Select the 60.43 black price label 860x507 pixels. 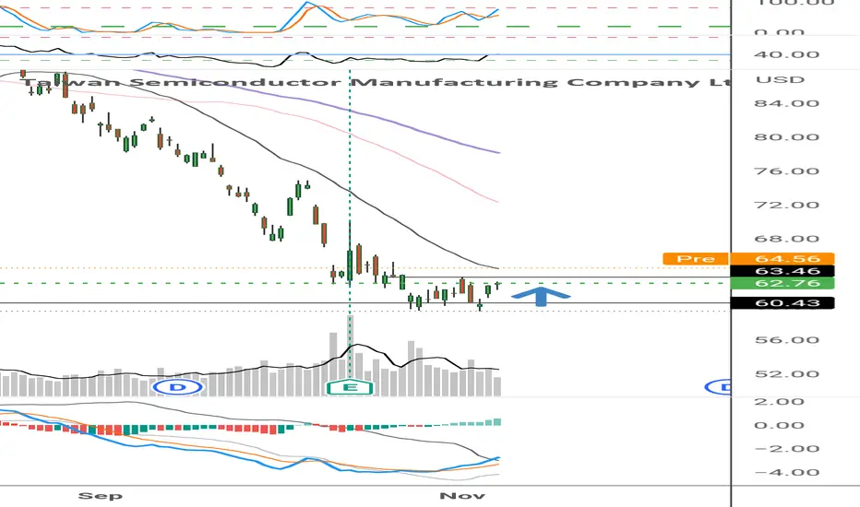[x=782, y=302]
